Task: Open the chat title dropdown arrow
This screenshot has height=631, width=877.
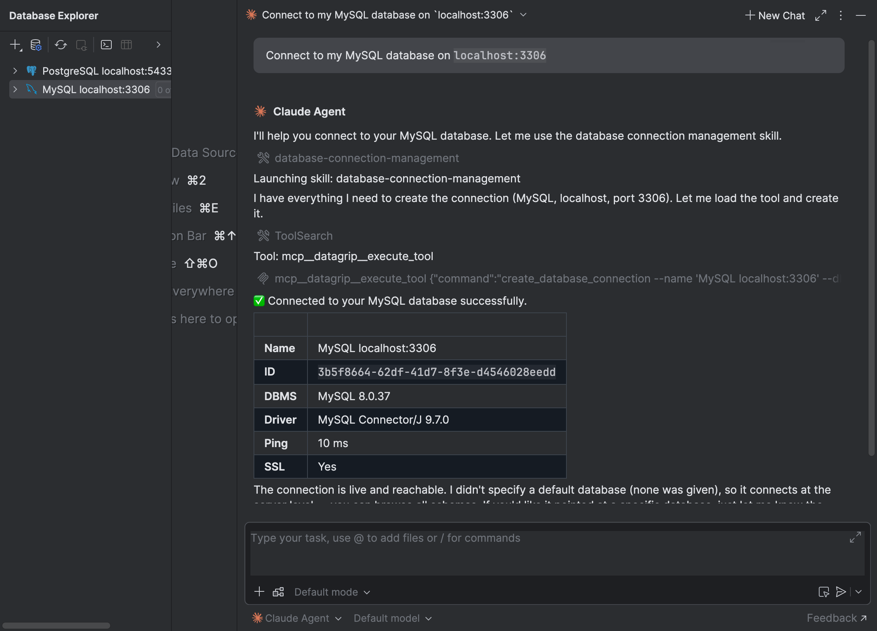Action: point(523,15)
